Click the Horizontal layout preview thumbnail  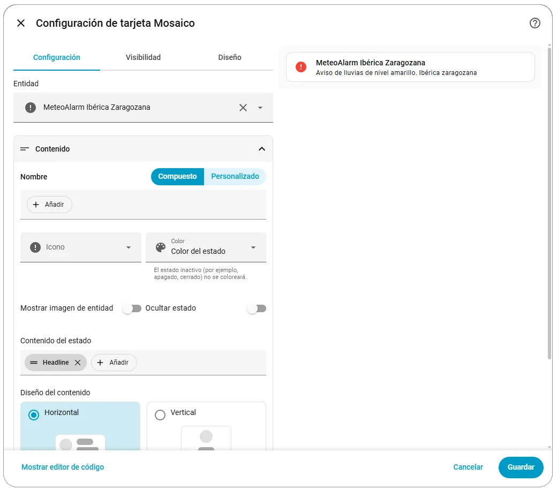[x=80, y=442]
